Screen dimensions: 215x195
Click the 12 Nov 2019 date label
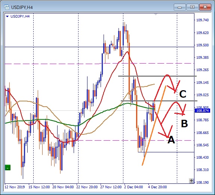point(15,187)
